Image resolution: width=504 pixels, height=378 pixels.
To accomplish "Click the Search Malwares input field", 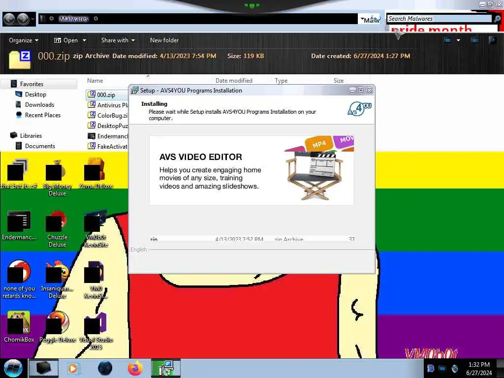I will point(439,19).
